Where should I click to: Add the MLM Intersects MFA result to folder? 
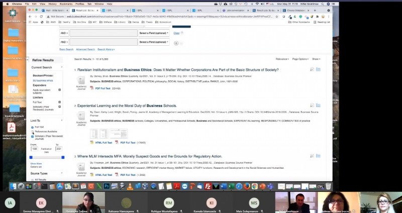[318, 156]
